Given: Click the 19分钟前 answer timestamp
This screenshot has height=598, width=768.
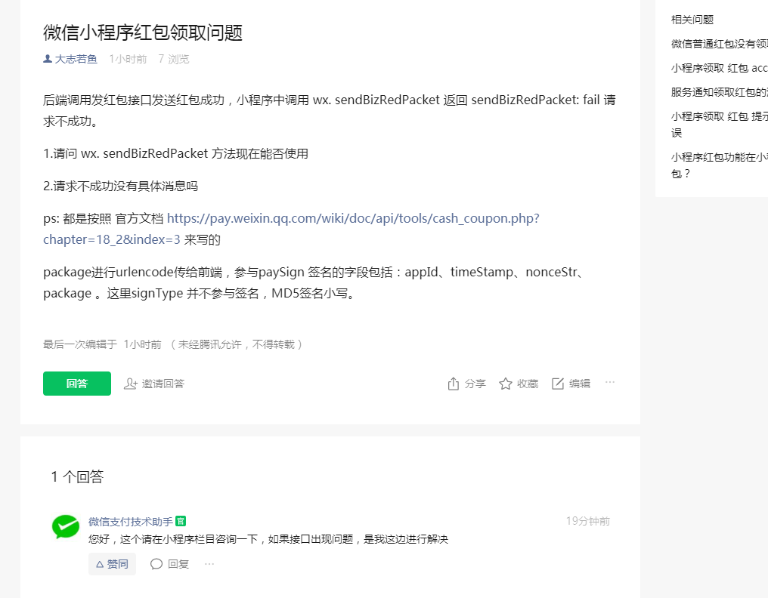Looking at the screenshot, I should point(588,521).
